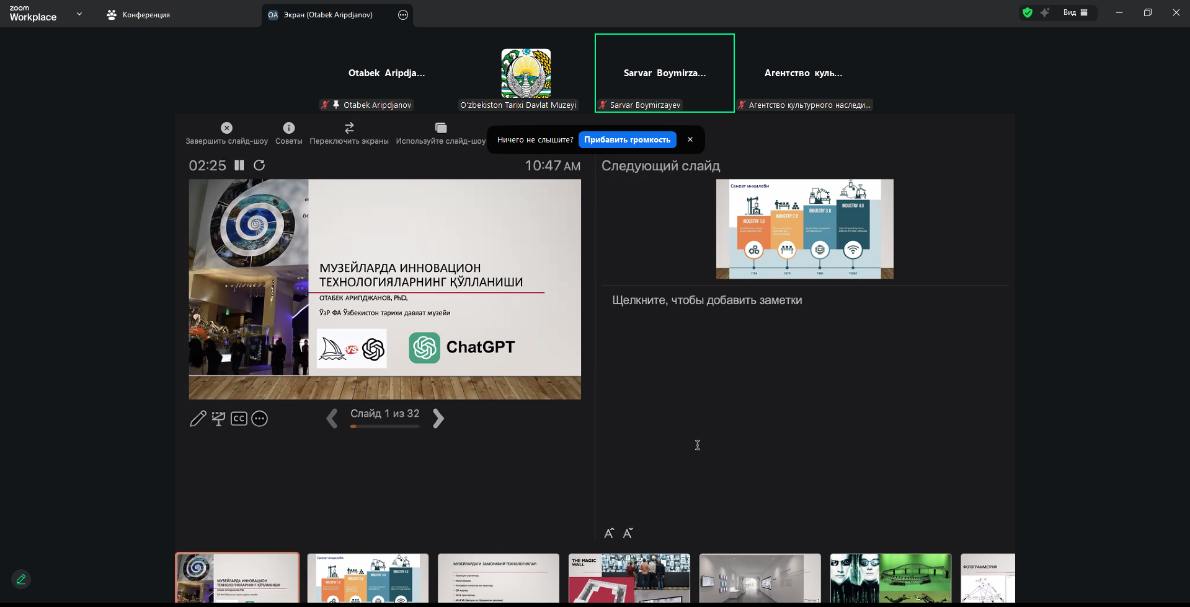Go to the next slide arrow
The width and height of the screenshot is (1190, 607).
tap(438, 419)
